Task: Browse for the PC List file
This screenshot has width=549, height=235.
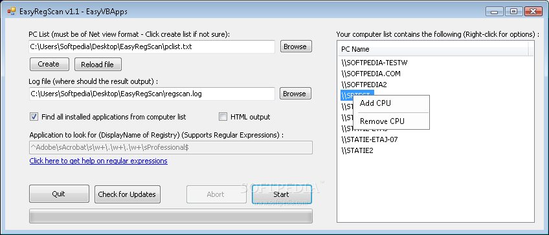Action: coord(296,46)
